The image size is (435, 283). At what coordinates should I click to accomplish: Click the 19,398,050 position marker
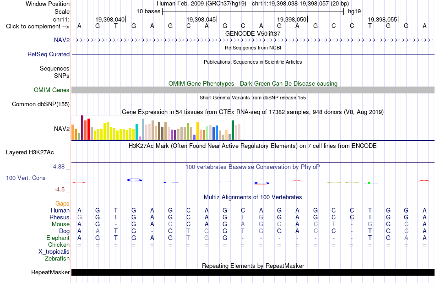(292, 19)
